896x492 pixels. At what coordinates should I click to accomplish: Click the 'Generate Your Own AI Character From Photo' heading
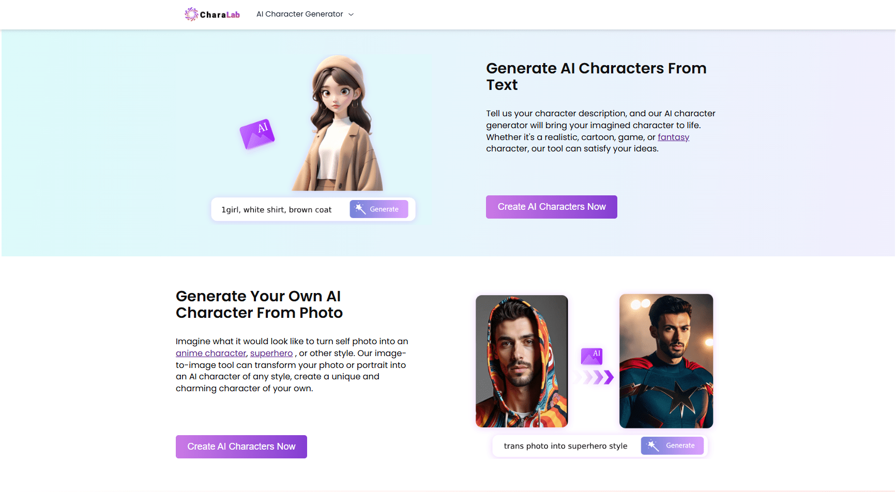click(x=259, y=304)
